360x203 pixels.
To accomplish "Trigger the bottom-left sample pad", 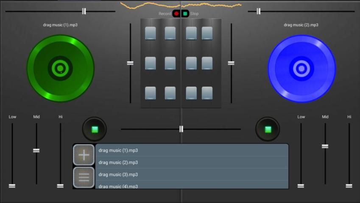I will point(151,93).
